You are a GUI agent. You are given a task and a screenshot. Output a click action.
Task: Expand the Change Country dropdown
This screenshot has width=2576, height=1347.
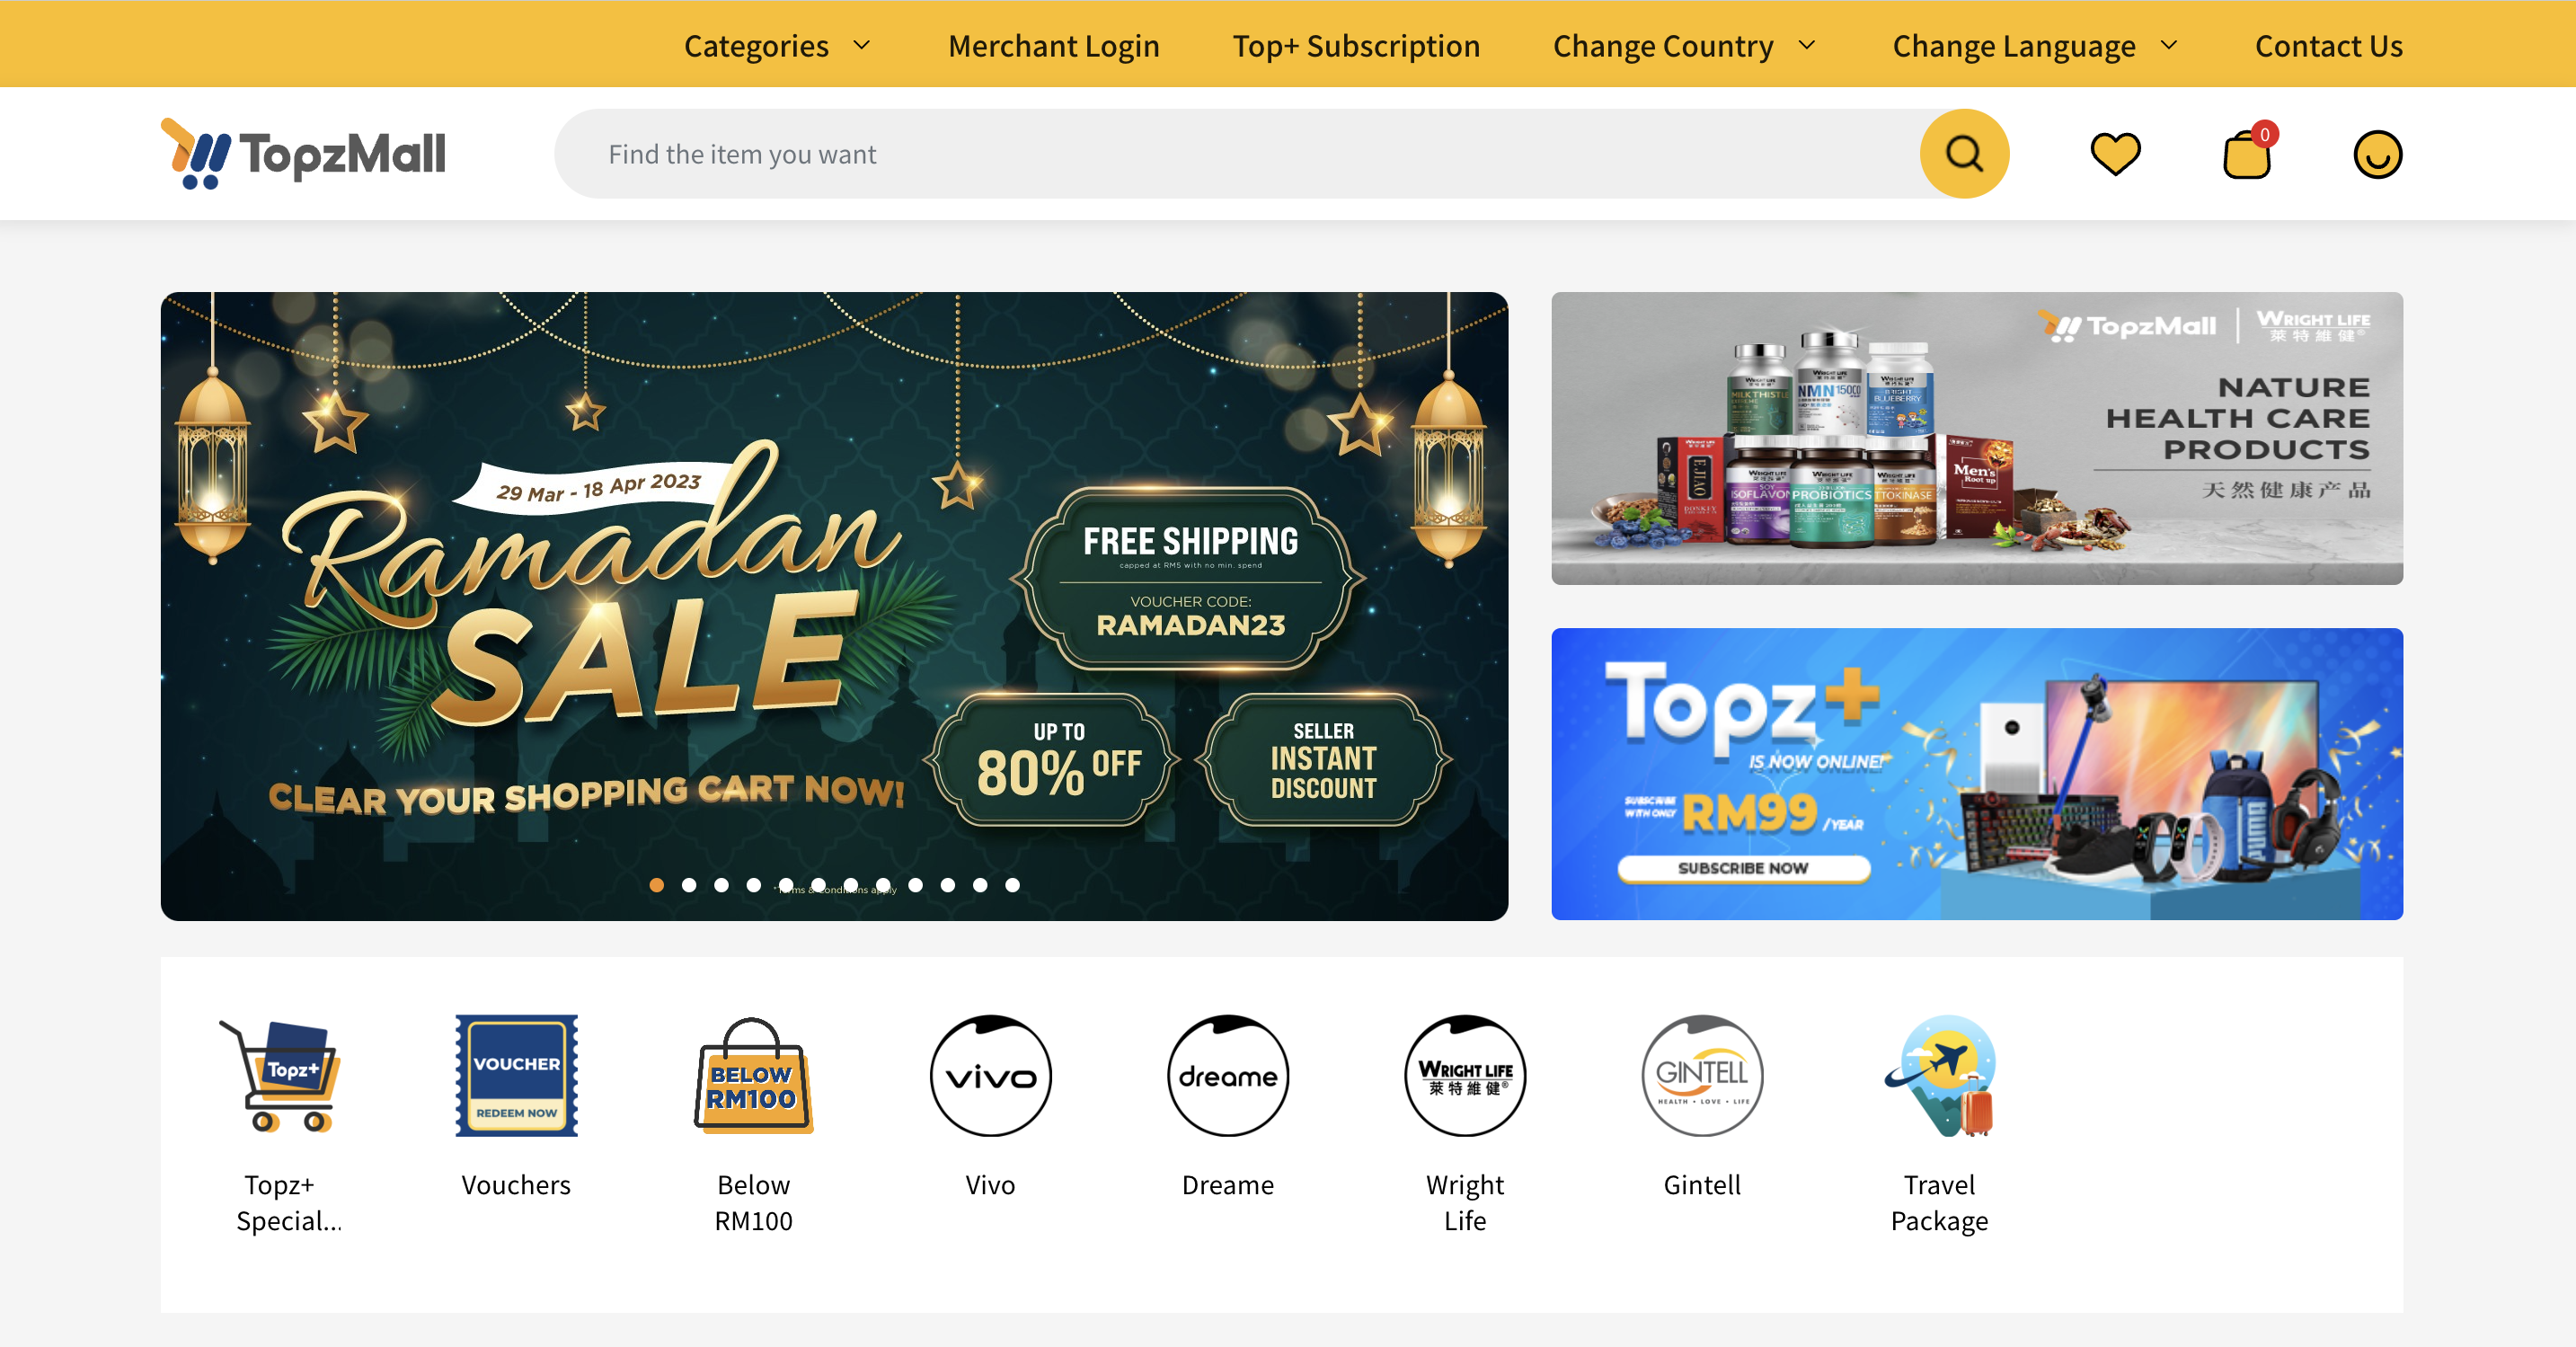tap(1684, 45)
